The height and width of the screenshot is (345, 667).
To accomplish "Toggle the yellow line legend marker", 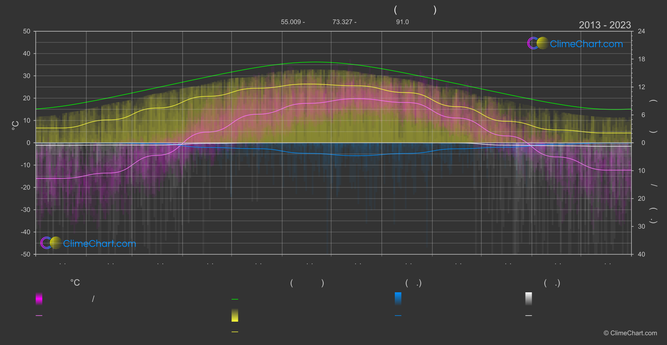I will coord(235,332).
